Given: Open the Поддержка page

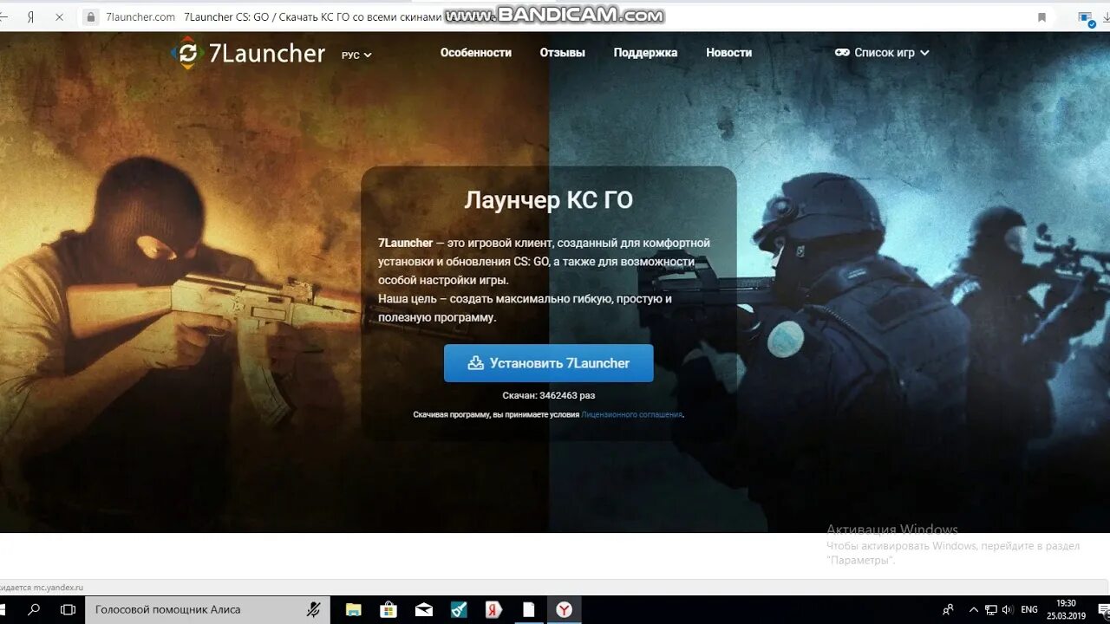Looking at the screenshot, I should click(x=645, y=53).
